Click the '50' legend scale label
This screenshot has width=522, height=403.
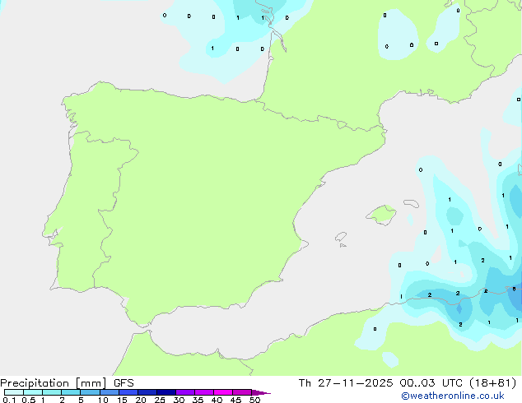coord(254,400)
